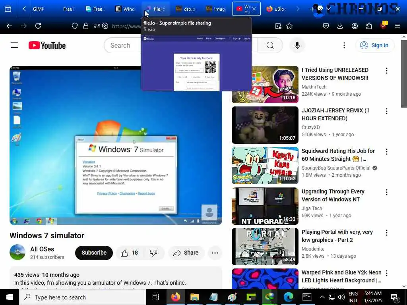The height and width of the screenshot is (305, 407).
Task: Open more actions under the video
Action: (x=215, y=253)
